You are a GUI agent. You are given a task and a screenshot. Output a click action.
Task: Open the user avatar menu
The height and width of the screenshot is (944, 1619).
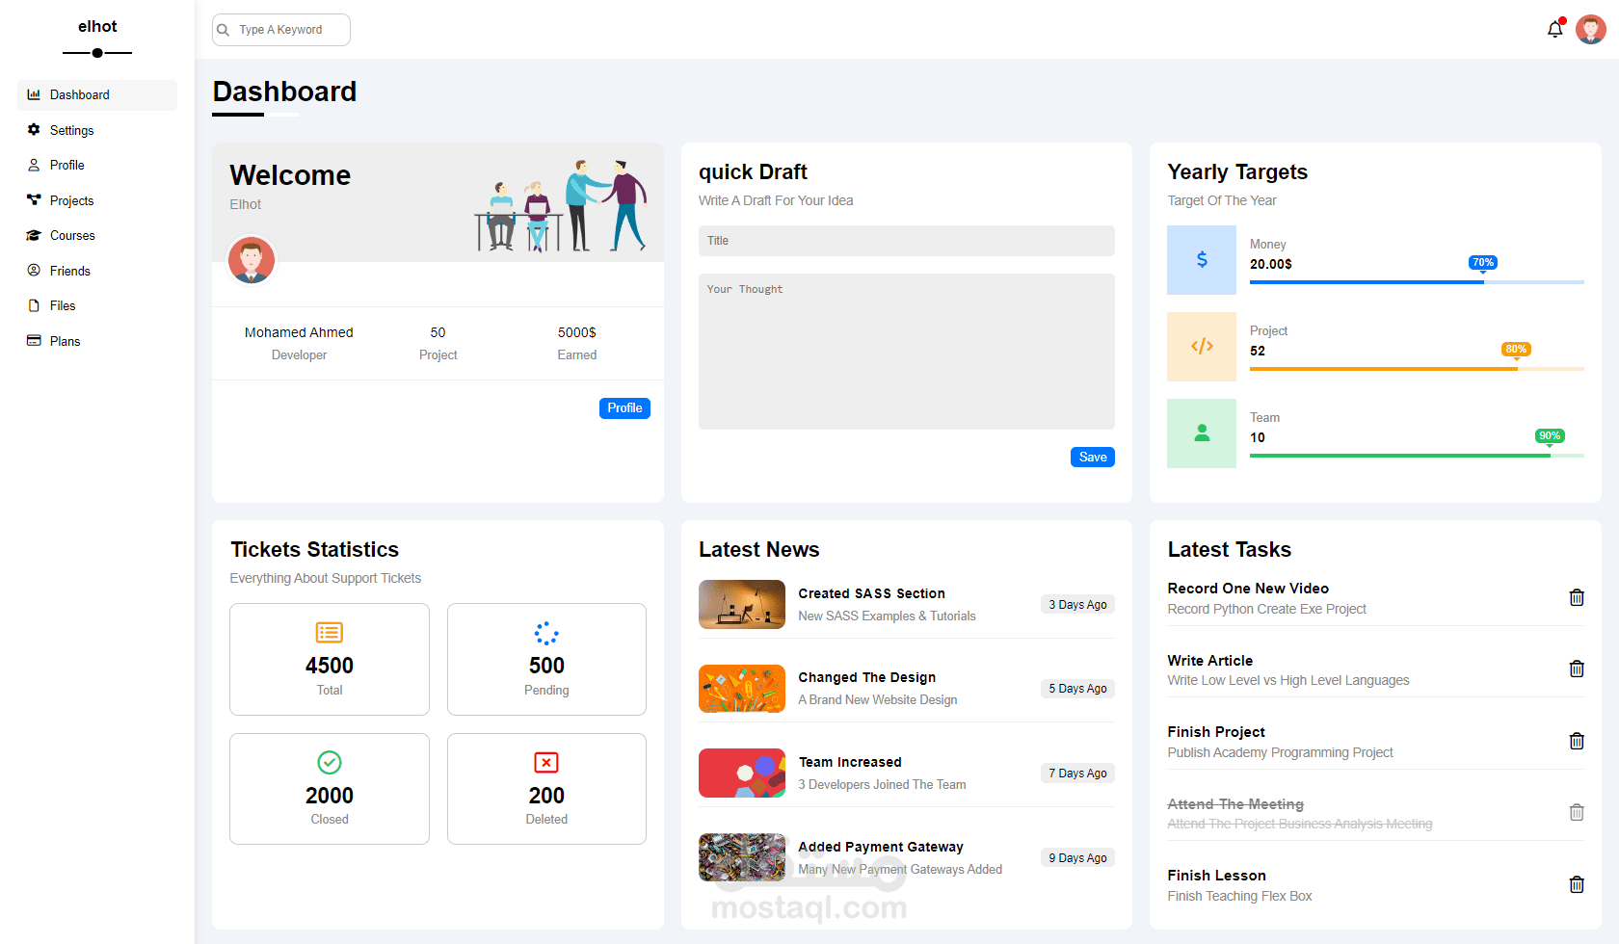(x=1591, y=29)
